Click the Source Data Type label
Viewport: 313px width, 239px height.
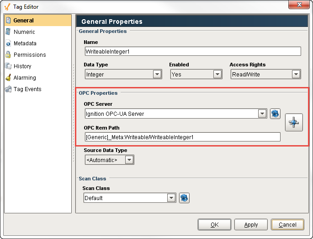coord(106,150)
